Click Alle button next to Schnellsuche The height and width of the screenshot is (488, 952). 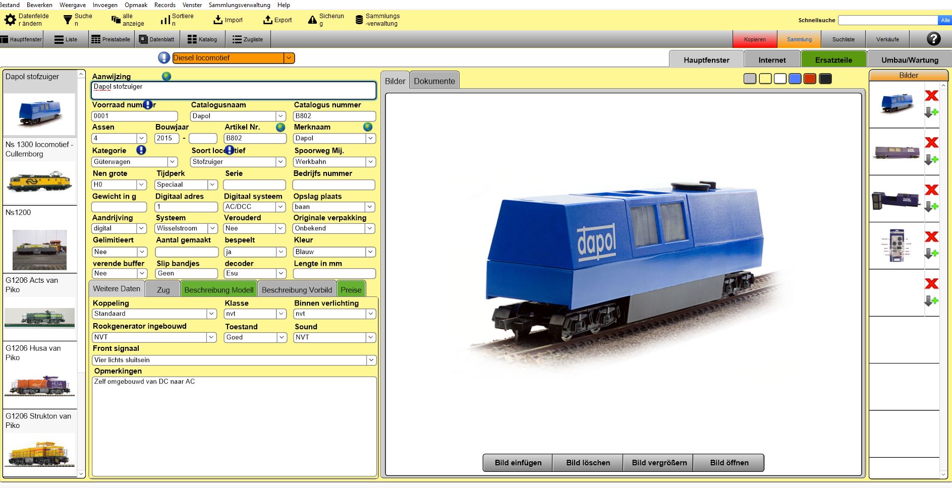tap(945, 20)
